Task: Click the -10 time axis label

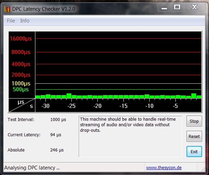Action: point(149,106)
